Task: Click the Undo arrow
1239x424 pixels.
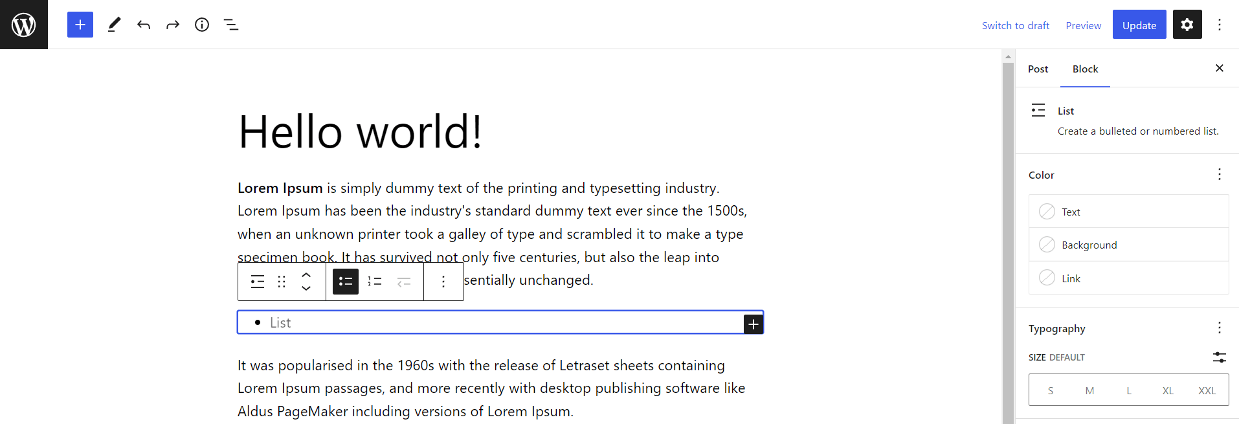Action: click(144, 25)
